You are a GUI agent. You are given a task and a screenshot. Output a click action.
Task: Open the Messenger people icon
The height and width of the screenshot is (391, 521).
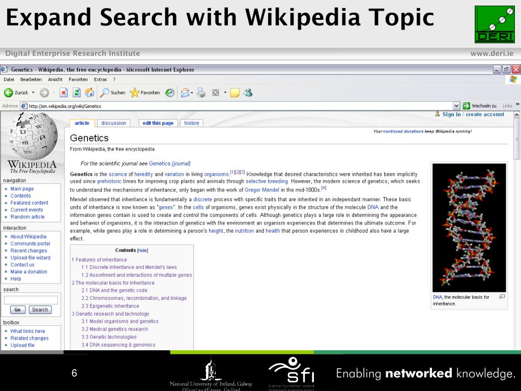click(248, 93)
